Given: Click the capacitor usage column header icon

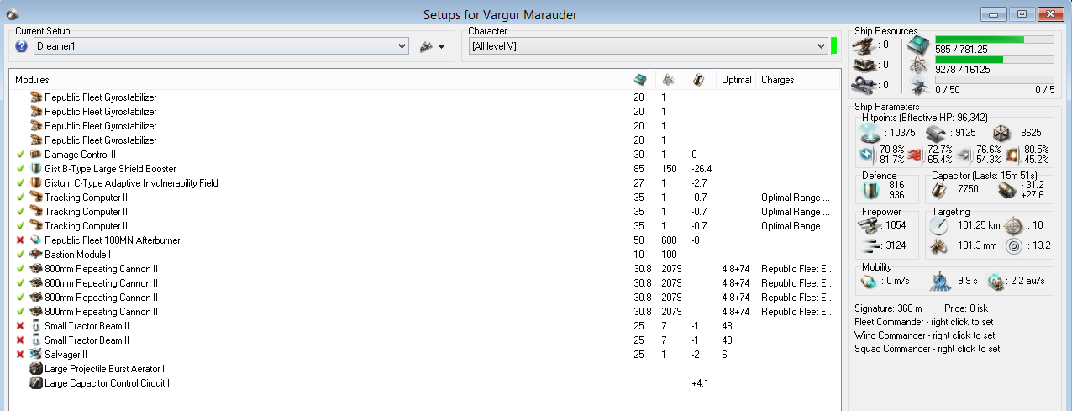Looking at the screenshot, I should point(697,80).
